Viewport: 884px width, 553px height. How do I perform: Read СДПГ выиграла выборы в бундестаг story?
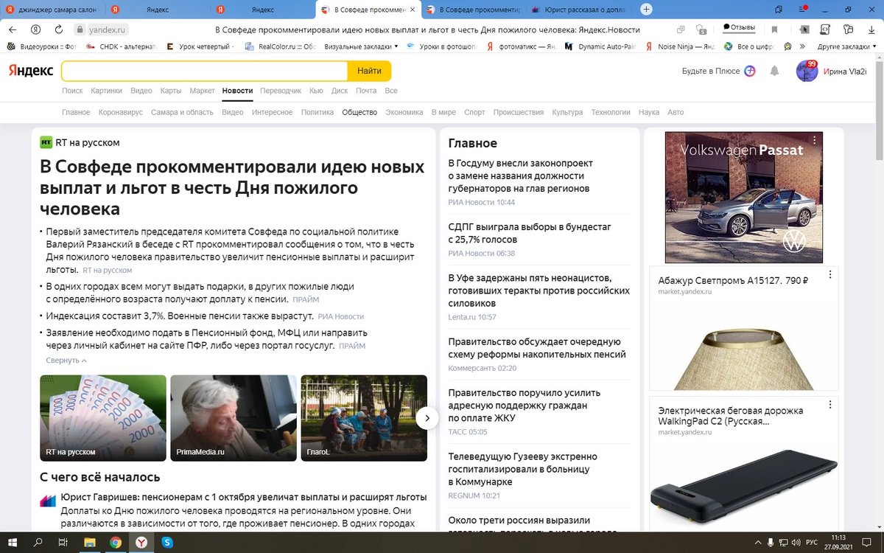tap(530, 233)
